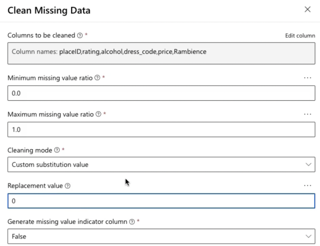320x246 pixels.
Task: Show Maximum missing value ratio help tooltip
Action: click(x=98, y=114)
